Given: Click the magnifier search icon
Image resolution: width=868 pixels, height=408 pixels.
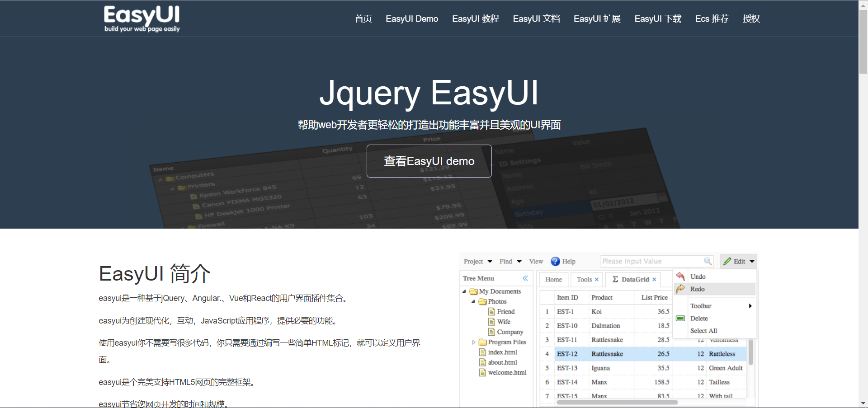Looking at the screenshot, I should click(x=708, y=261).
